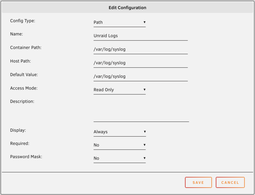Edit the Name field 'Unraid Logs'
Image resolution: width=255 pixels, height=195 pixels.
click(x=141, y=36)
